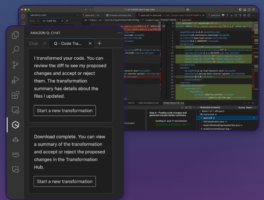Toggle the primary sidebar layout icon

coord(240,9)
